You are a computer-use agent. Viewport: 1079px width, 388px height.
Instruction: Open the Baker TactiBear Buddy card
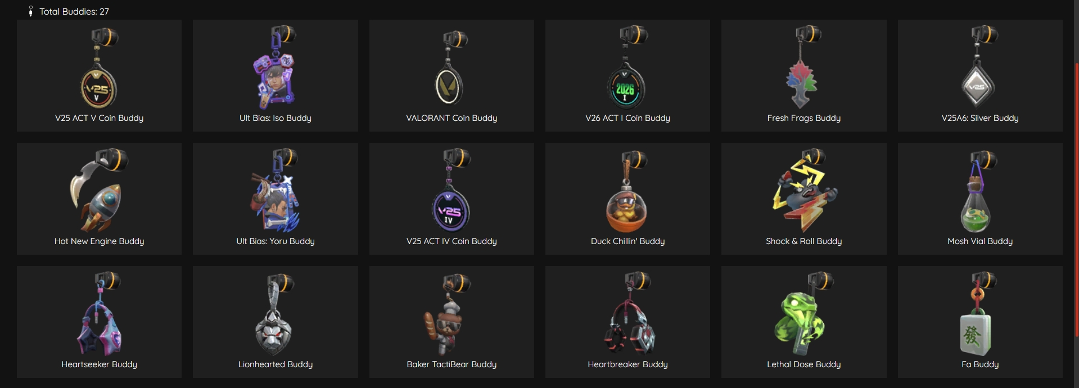[x=452, y=322]
